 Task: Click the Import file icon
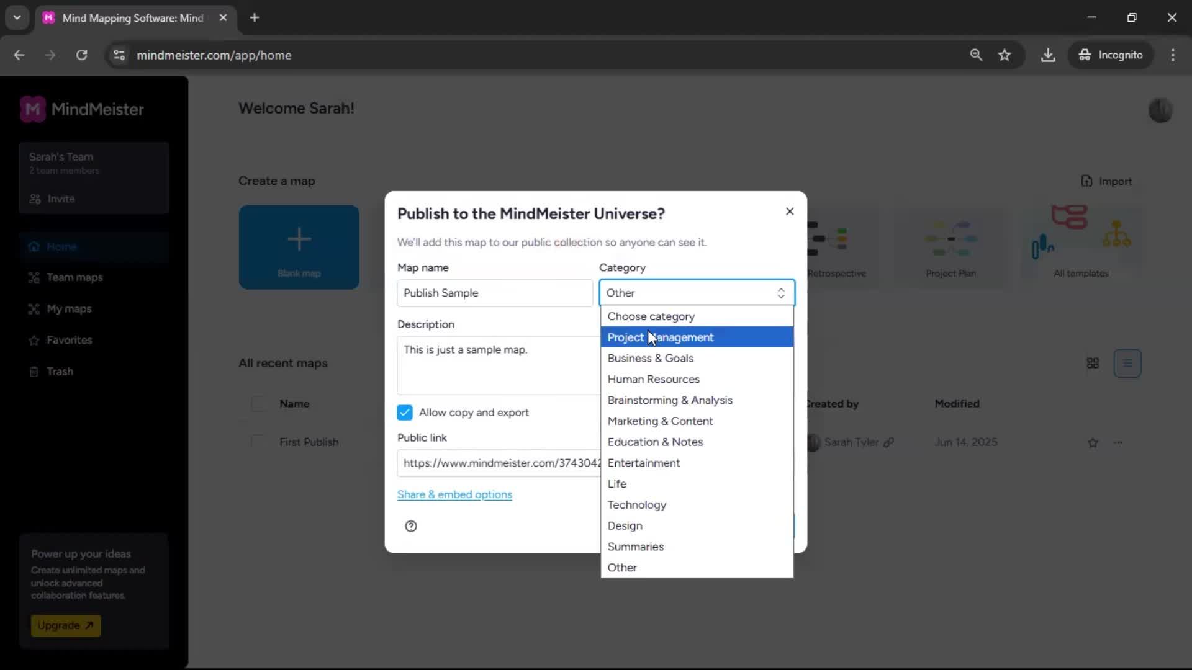[x=1086, y=181]
